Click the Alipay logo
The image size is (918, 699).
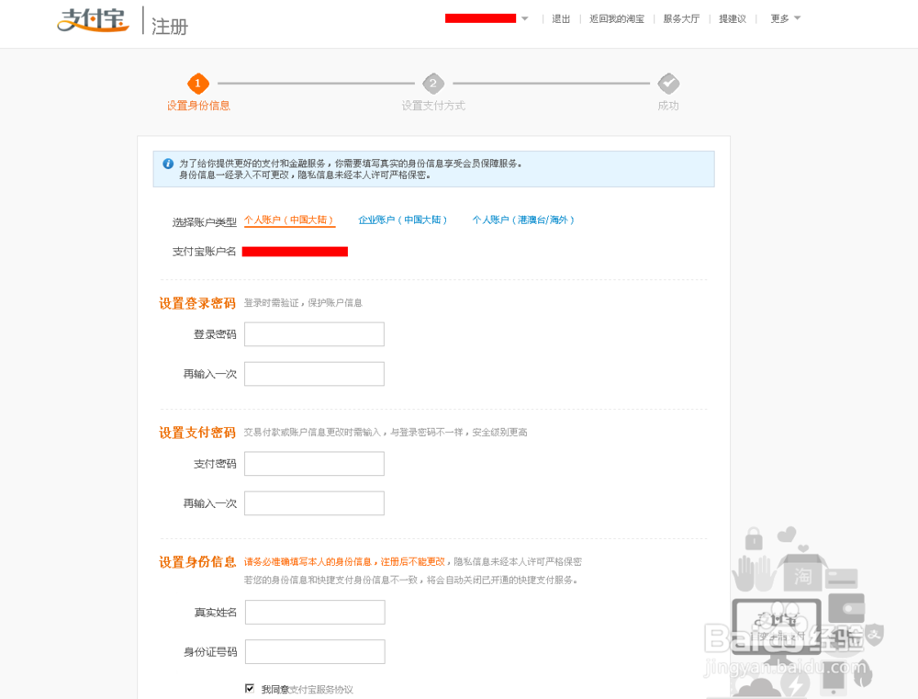[92, 21]
